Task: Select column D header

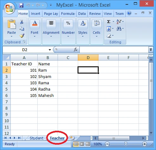Action: (x=88, y=57)
